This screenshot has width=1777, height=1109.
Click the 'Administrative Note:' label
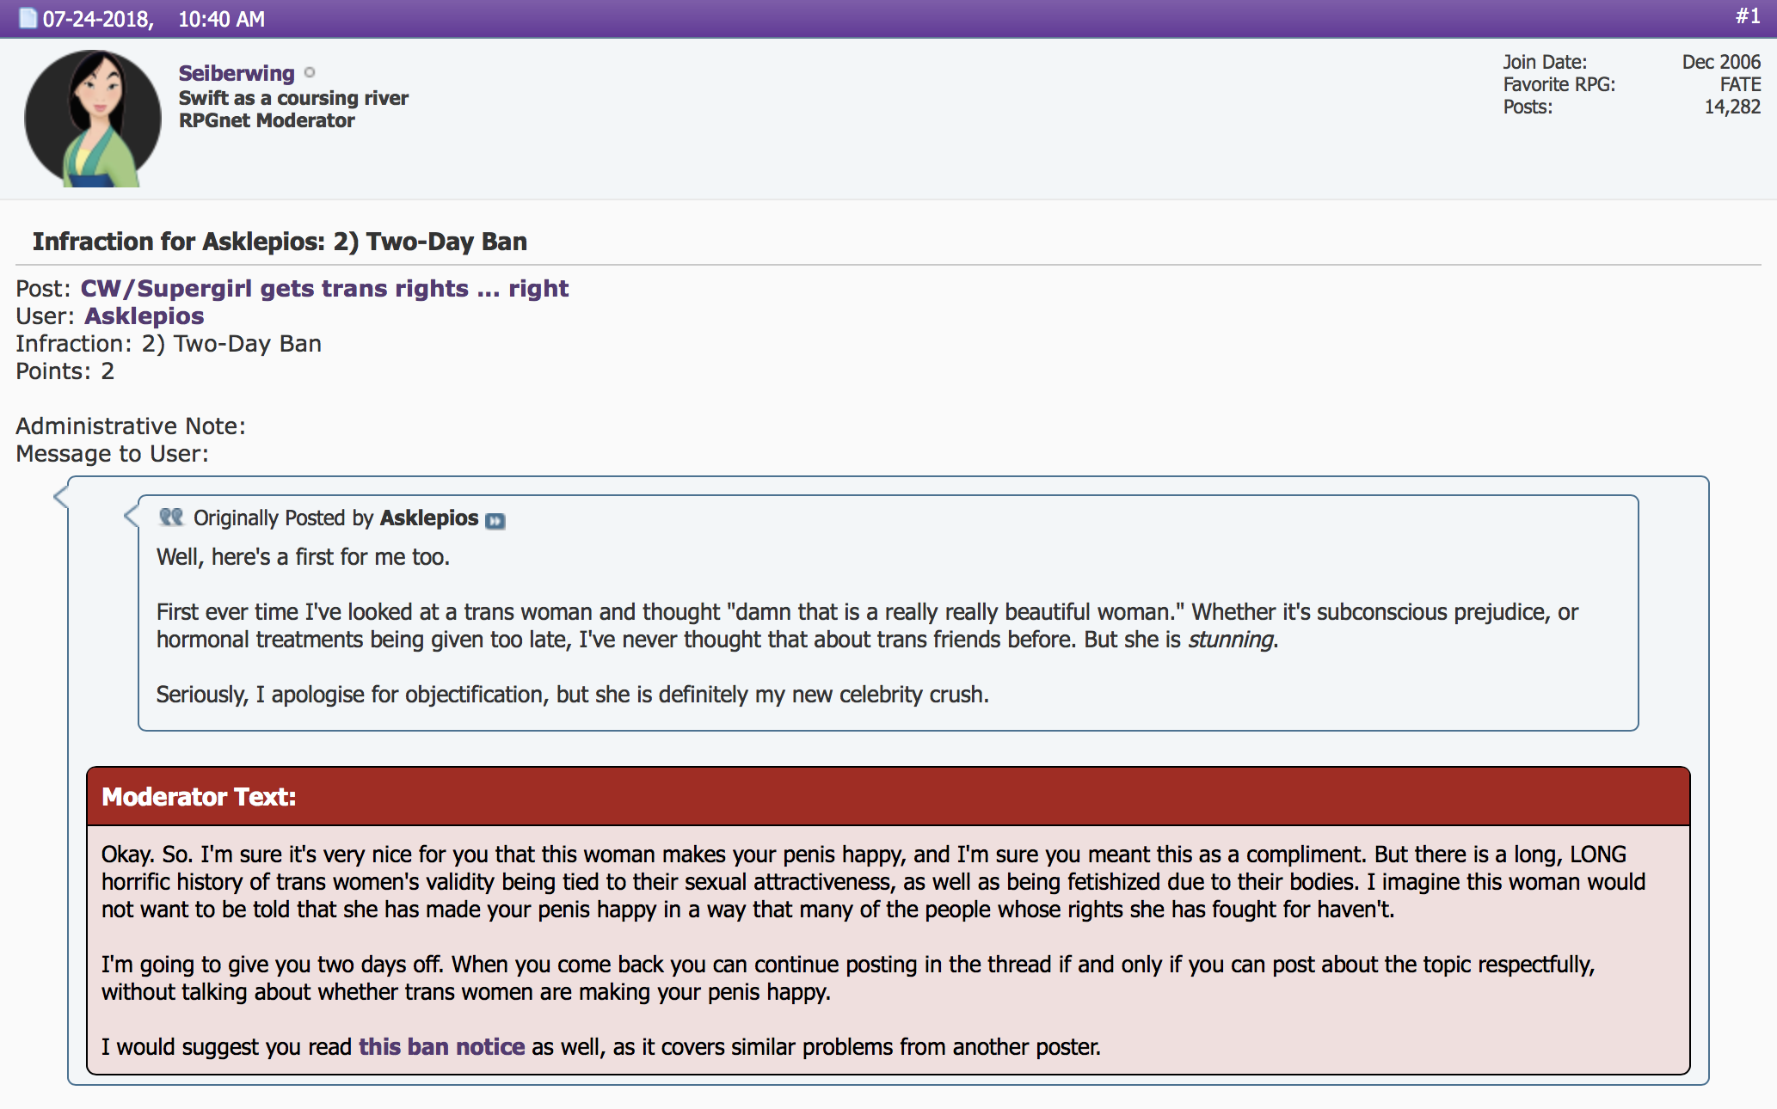click(131, 426)
